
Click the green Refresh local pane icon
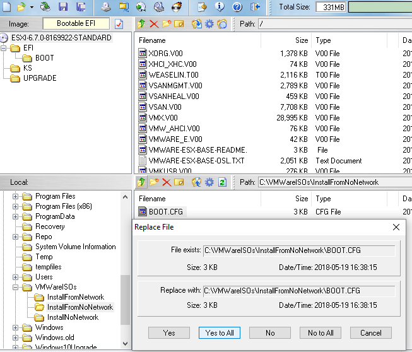click(x=222, y=182)
